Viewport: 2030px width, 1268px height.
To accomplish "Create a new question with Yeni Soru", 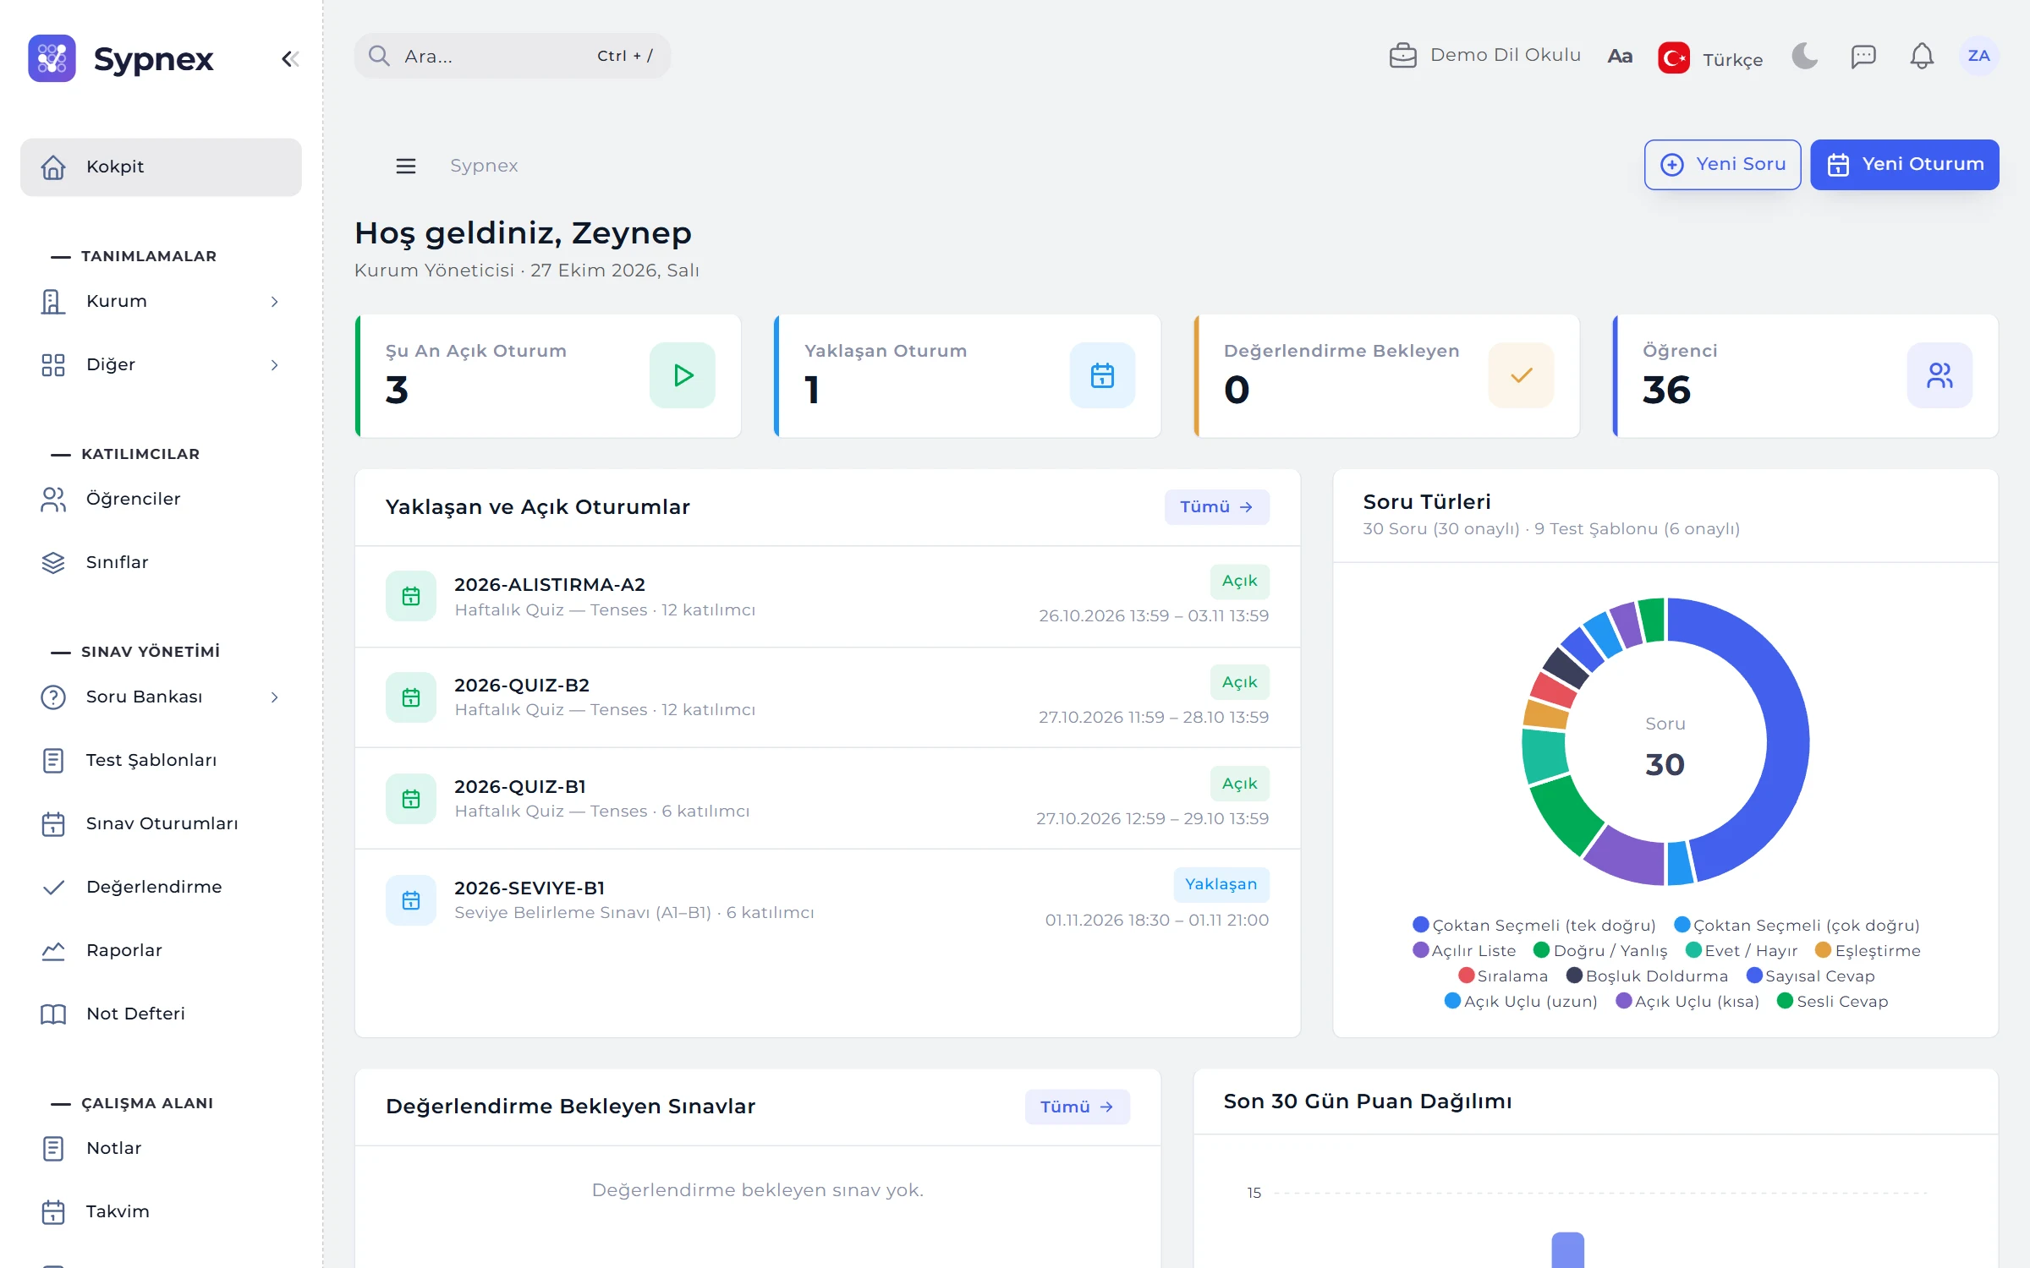I will (1722, 164).
